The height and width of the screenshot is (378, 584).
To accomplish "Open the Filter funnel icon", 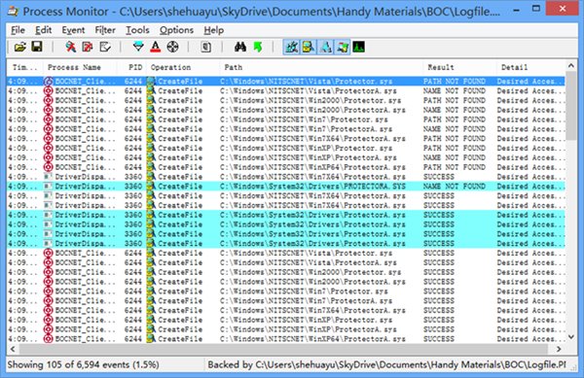I will (x=138, y=47).
